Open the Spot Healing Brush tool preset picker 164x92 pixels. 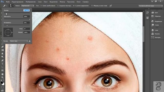pyautogui.click(x=4, y=6)
